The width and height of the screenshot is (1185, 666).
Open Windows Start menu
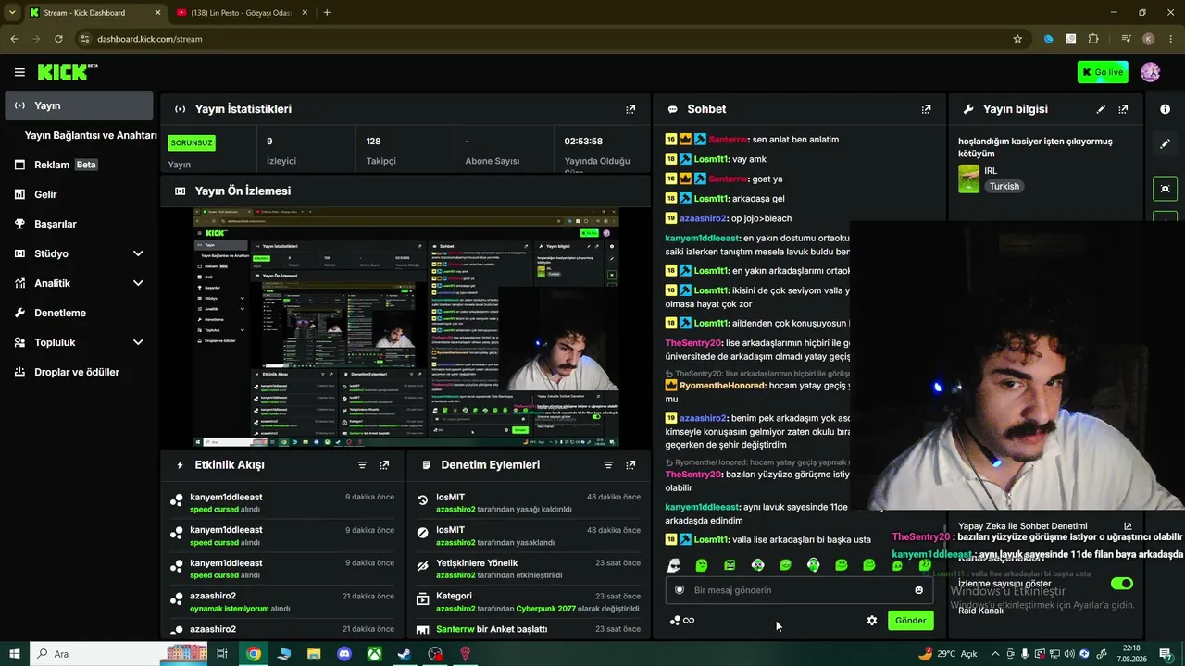pyautogui.click(x=15, y=654)
